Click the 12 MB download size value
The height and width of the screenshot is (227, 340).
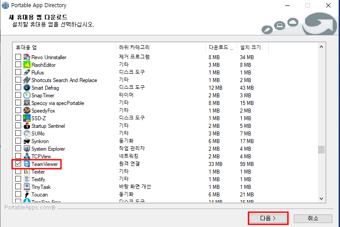pos(215,88)
